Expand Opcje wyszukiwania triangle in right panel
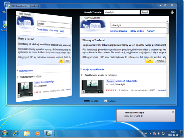Viewport: 184px width, 138px height. tap(81, 69)
